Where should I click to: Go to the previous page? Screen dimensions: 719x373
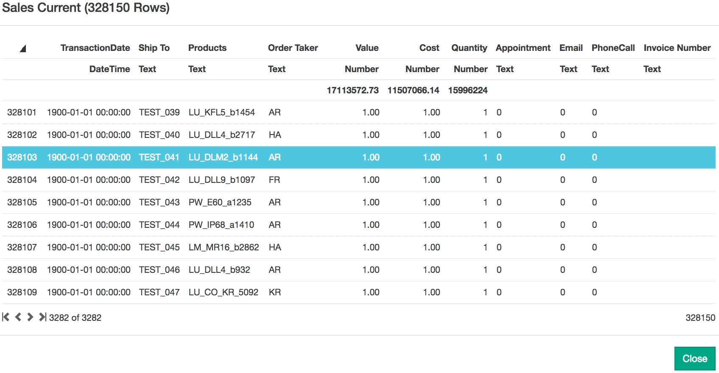click(x=18, y=317)
